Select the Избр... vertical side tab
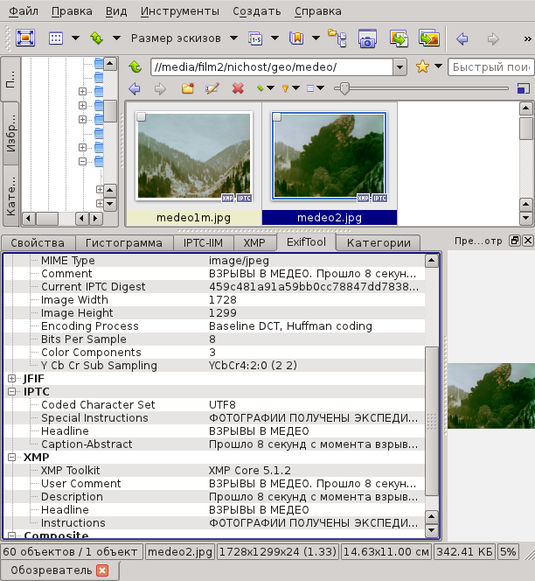535x581 pixels. (x=11, y=133)
